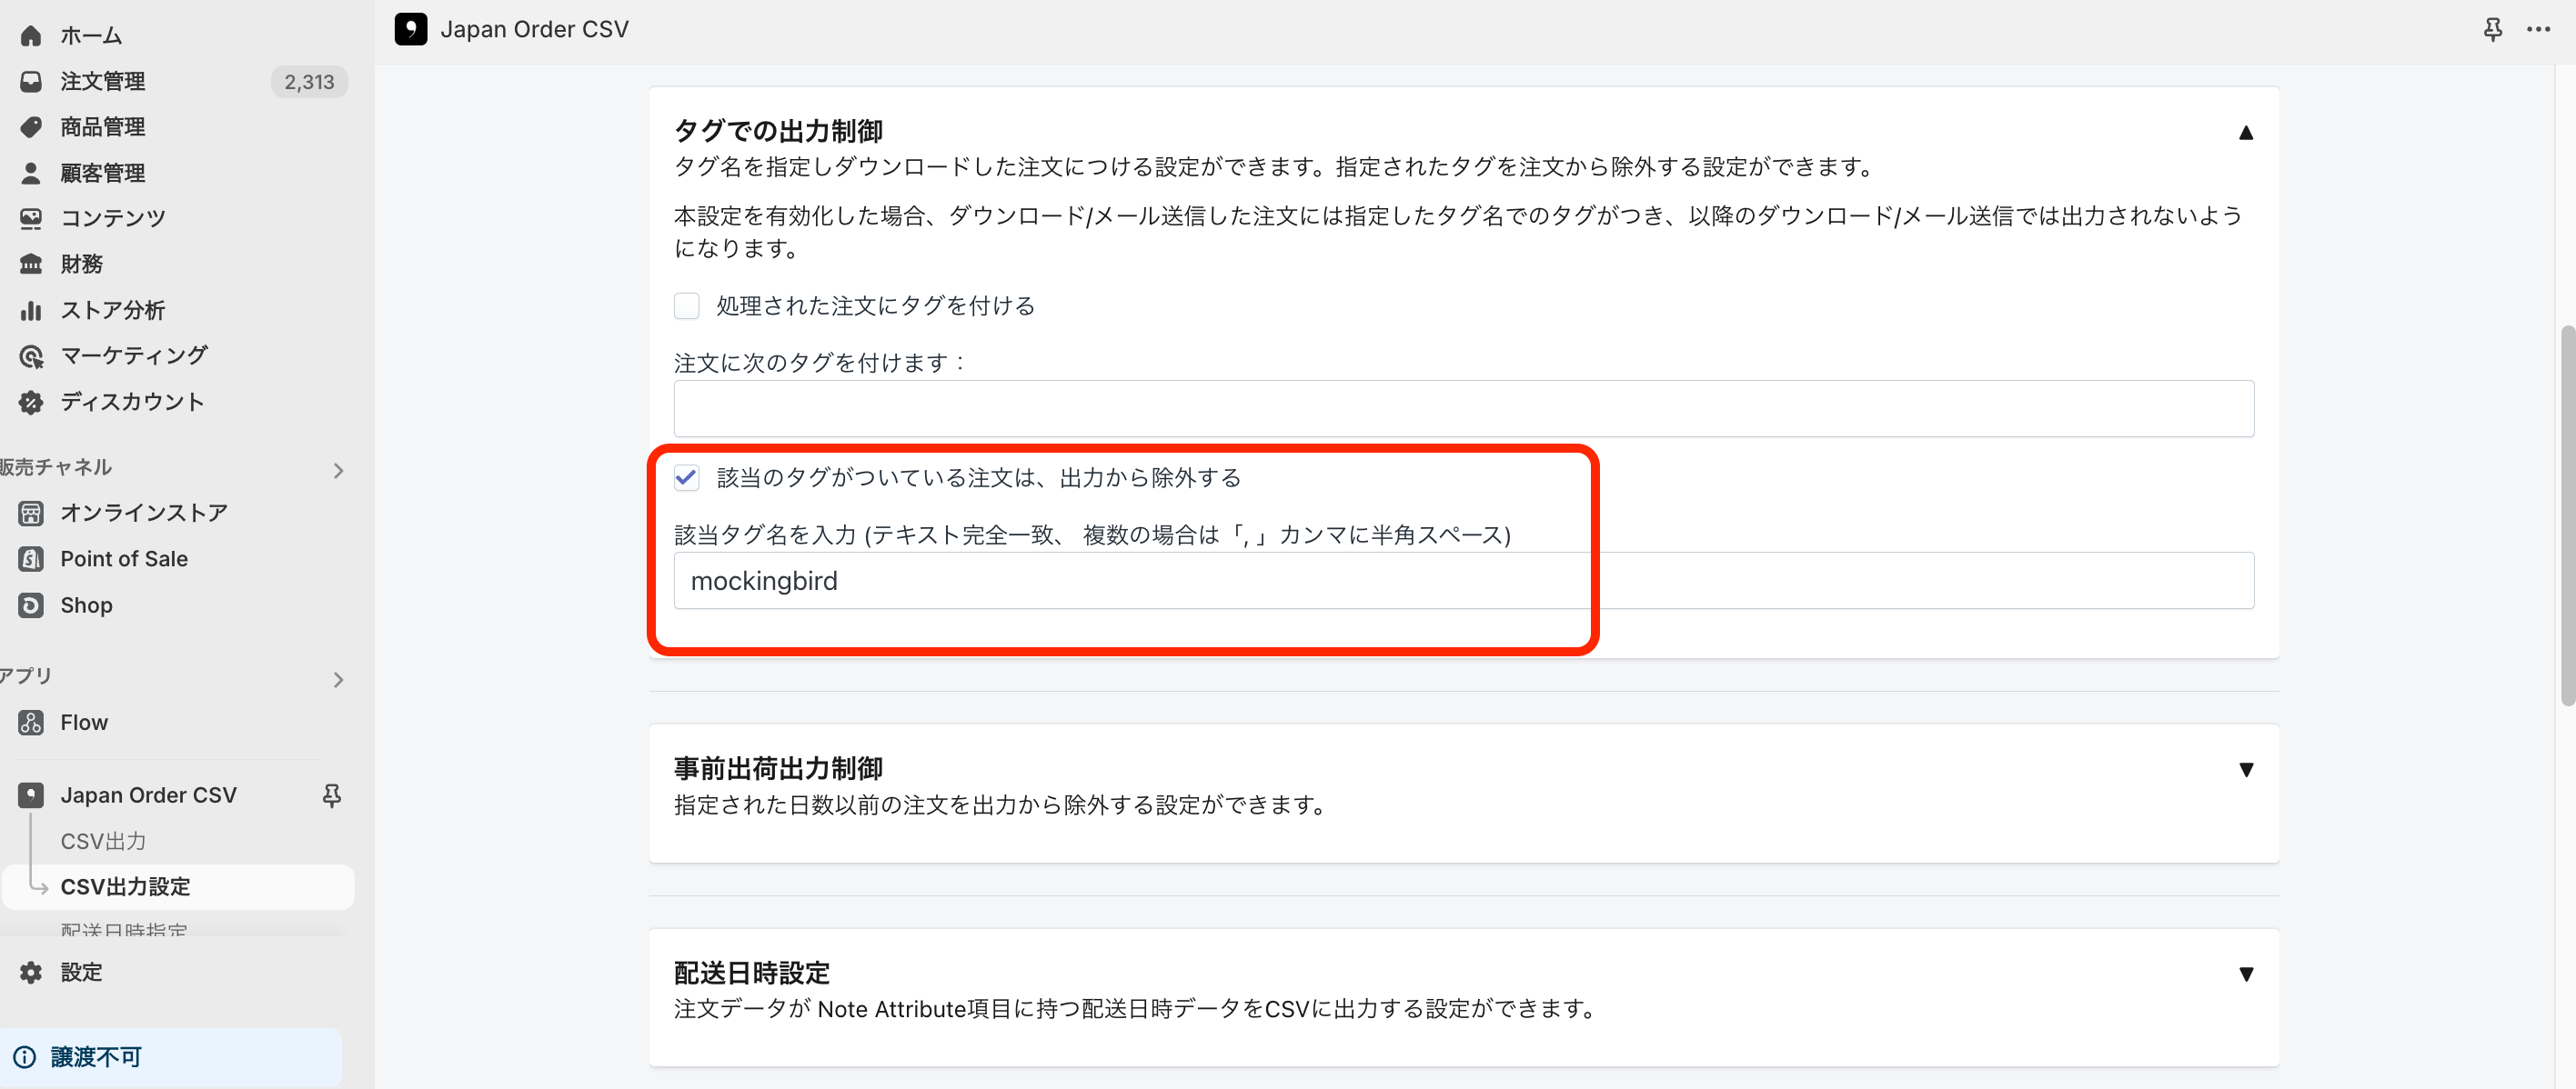Open オンラインストア channel link
Screen dimensions: 2576x1089
[144, 514]
